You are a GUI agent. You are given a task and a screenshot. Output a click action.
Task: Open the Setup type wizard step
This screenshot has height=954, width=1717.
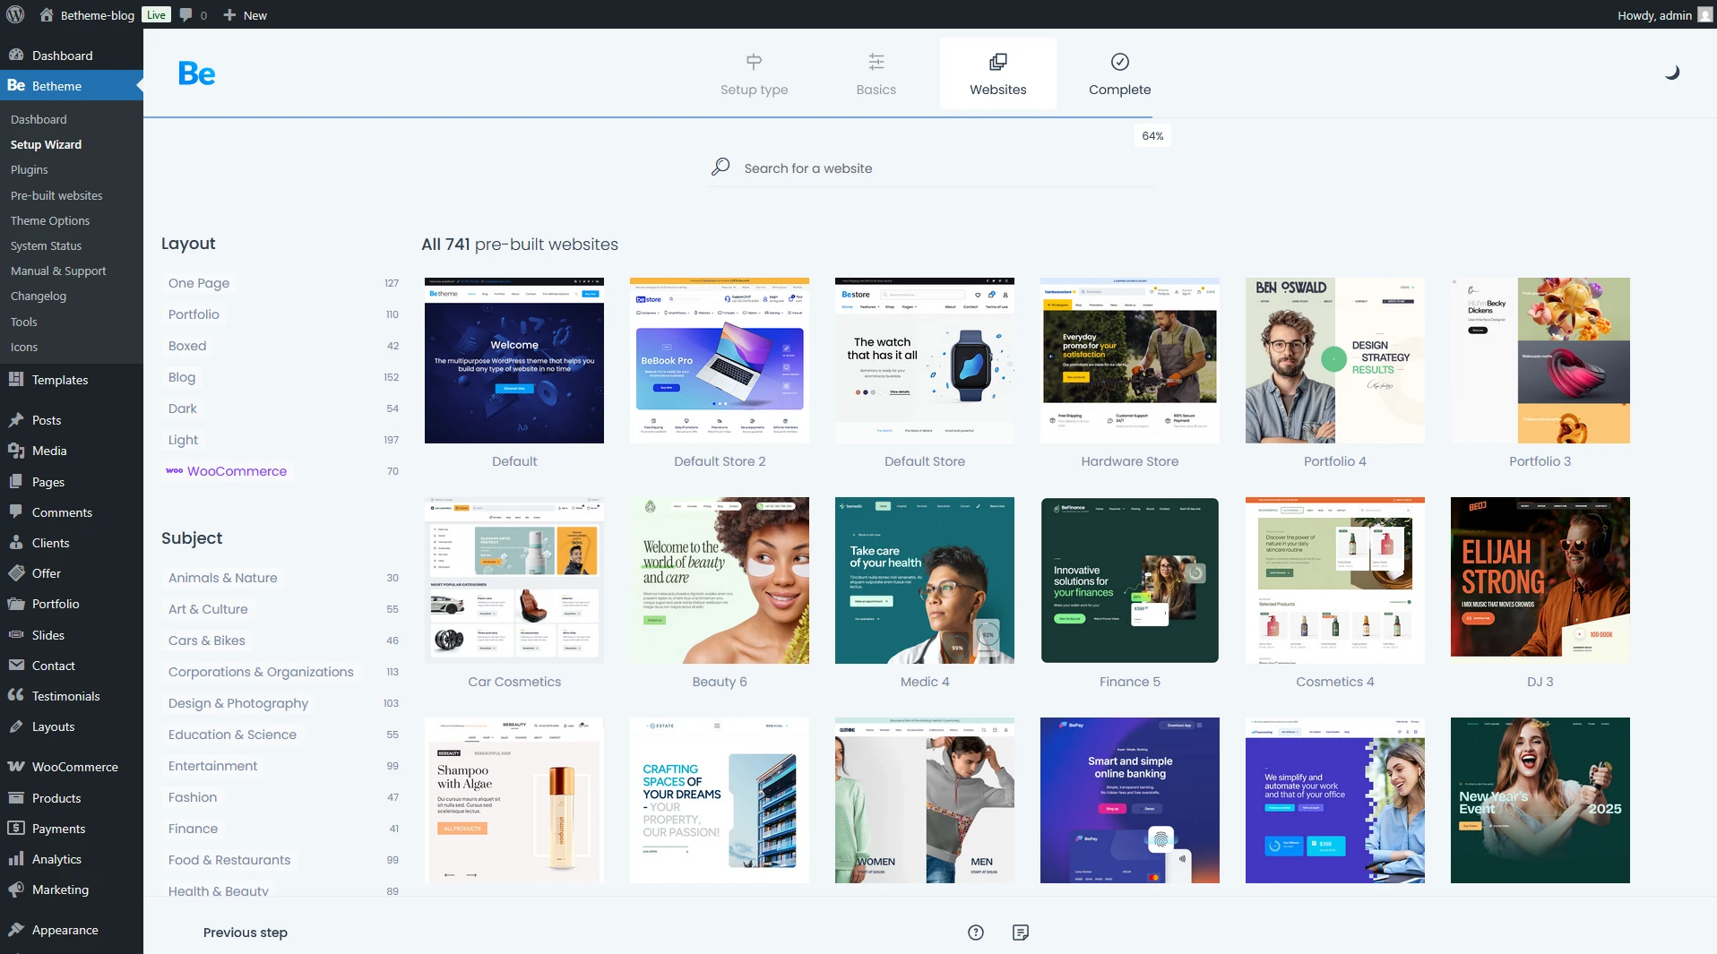[754, 74]
